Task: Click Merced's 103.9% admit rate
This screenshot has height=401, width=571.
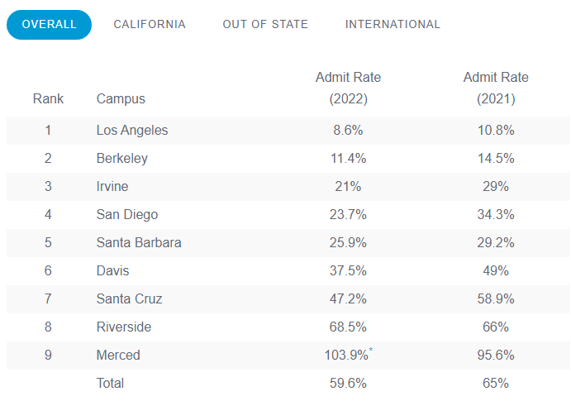Action: (348, 355)
